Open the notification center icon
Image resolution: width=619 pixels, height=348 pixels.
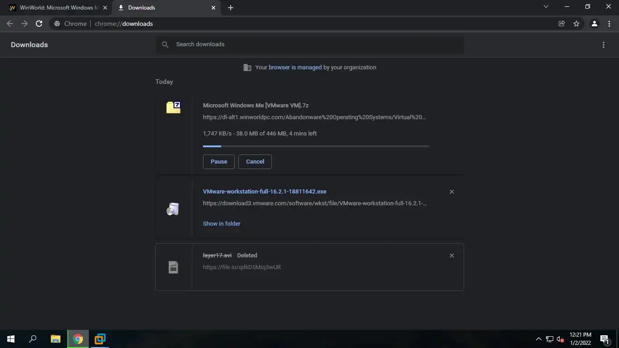[x=604, y=339]
